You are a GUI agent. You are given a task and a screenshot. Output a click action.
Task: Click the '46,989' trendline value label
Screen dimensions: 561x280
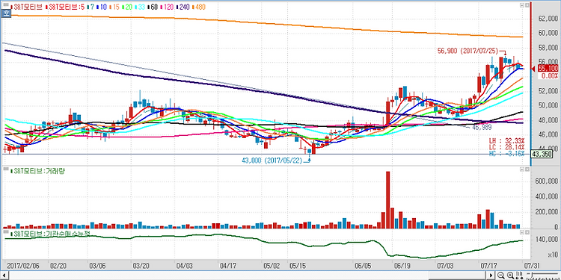tap(481, 127)
